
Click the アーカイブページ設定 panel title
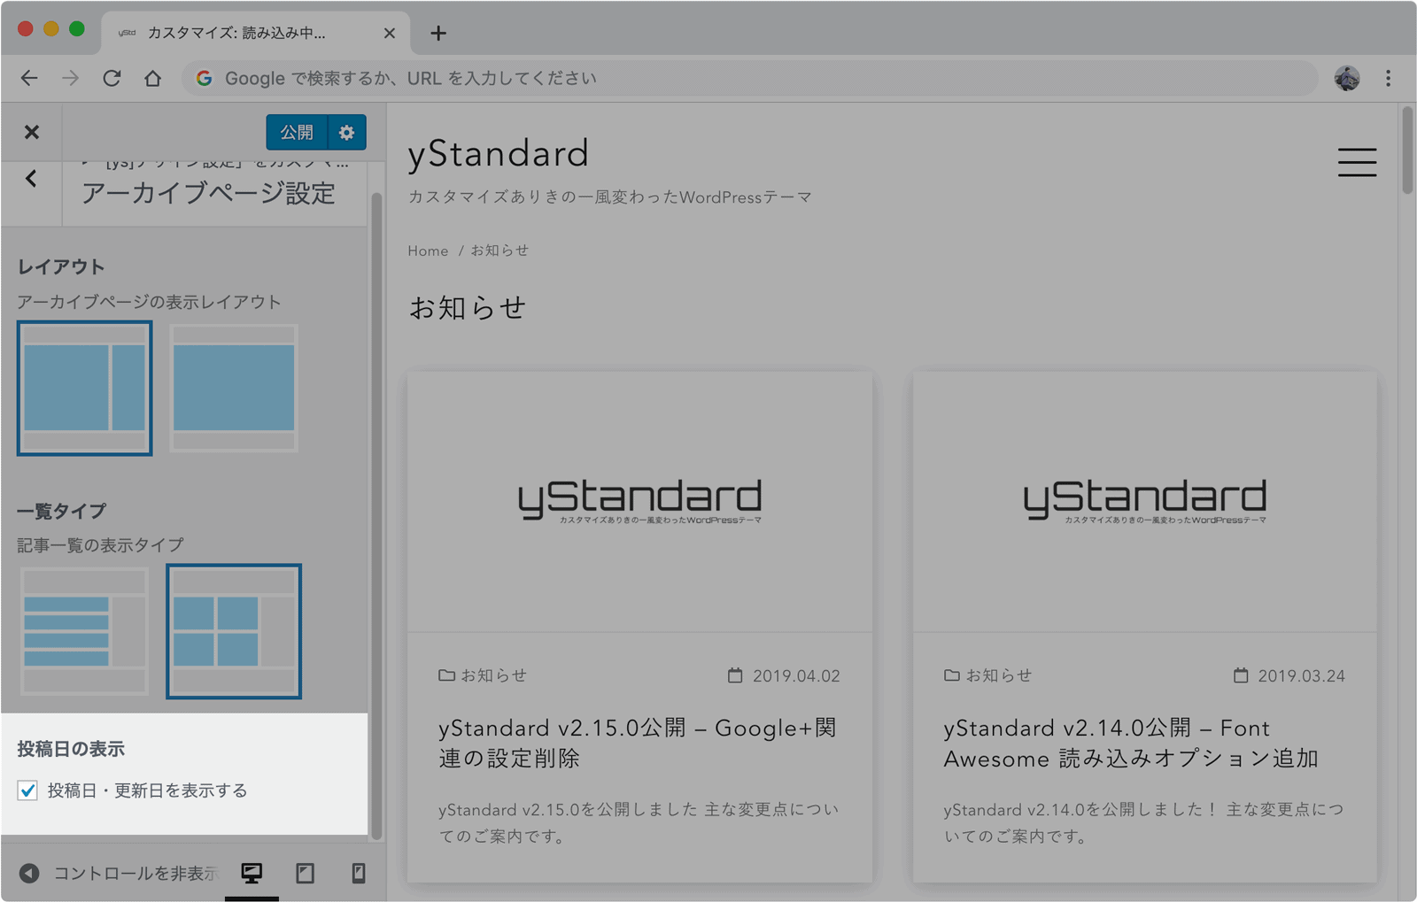208,193
